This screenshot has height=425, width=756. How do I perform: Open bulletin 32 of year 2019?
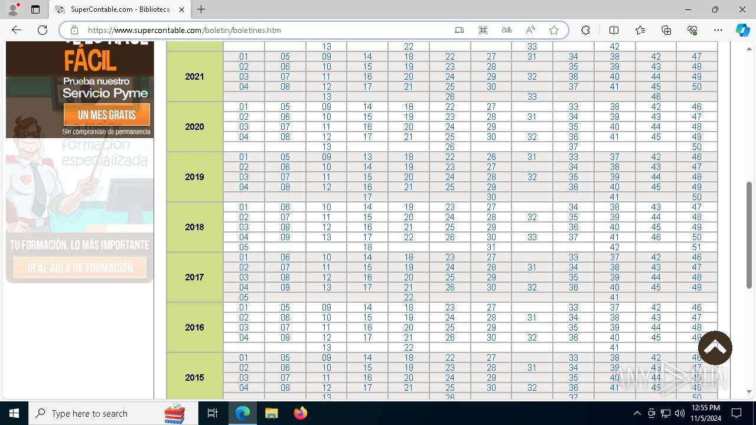[532, 177]
